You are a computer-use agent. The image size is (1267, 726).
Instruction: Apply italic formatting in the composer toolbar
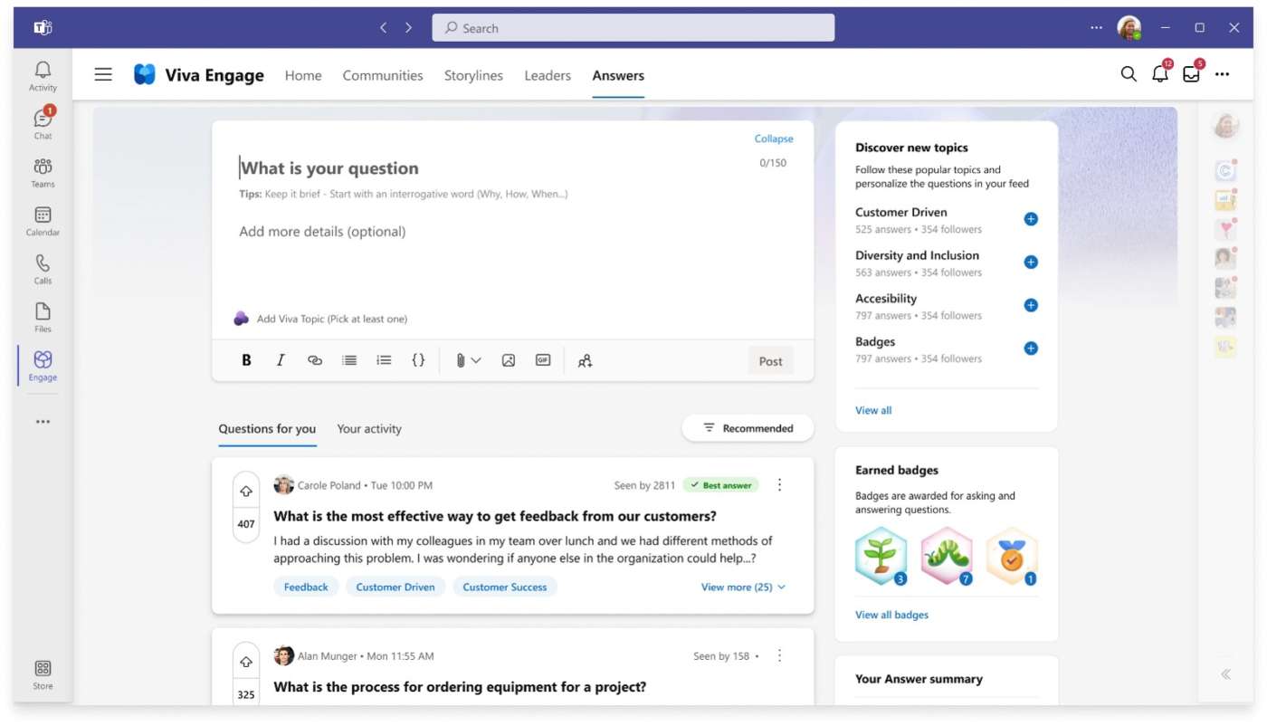click(281, 359)
